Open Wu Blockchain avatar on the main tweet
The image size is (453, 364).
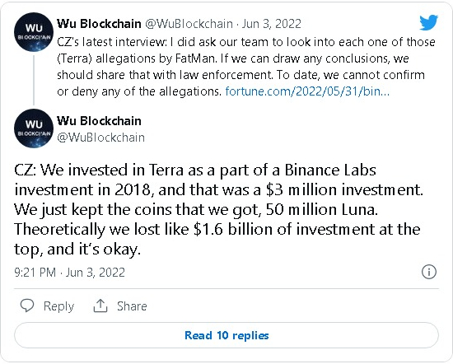(34, 128)
